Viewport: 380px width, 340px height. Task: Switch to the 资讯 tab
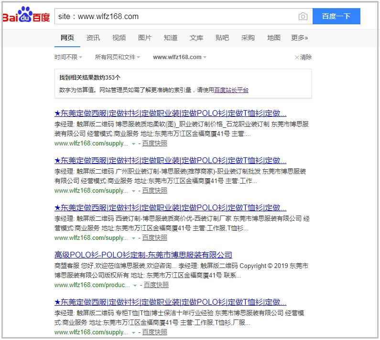coord(93,38)
